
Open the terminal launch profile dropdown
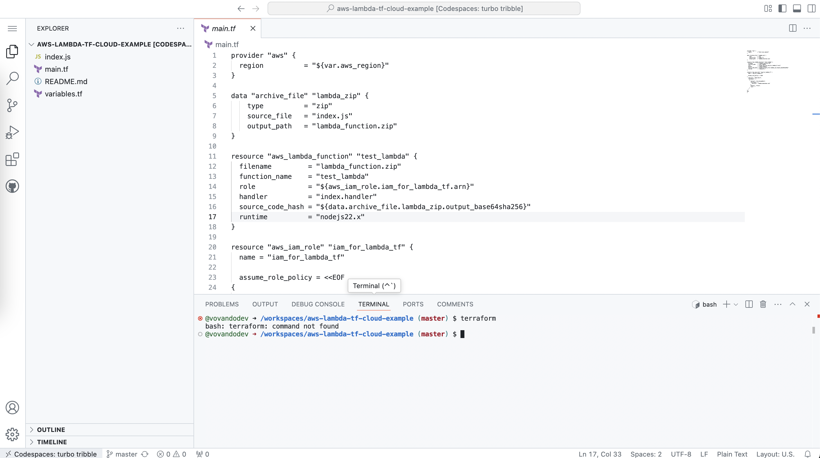pos(736,304)
